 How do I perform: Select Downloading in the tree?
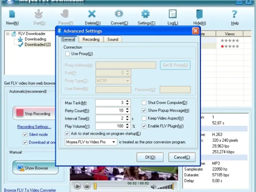(36, 39)
